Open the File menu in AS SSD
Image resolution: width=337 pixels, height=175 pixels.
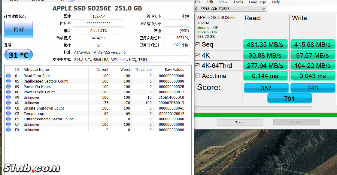tap(198, 2)
